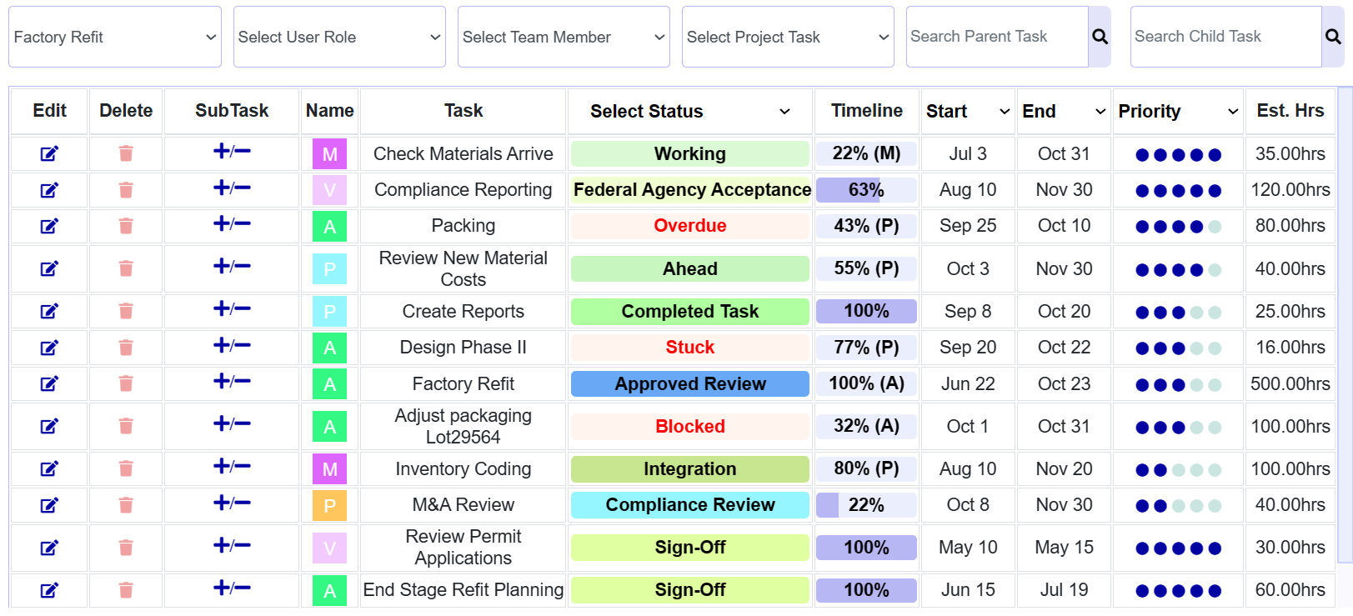Toggle subtasks for the Packing task

(x=232, y=224)
